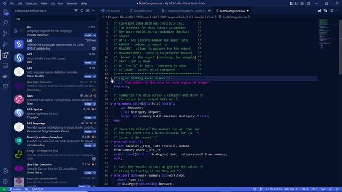Screen dimensions: 342x192
Task: Open the remote window indicator in status bar
Action: pyautogui.click(x=4, y=189)
